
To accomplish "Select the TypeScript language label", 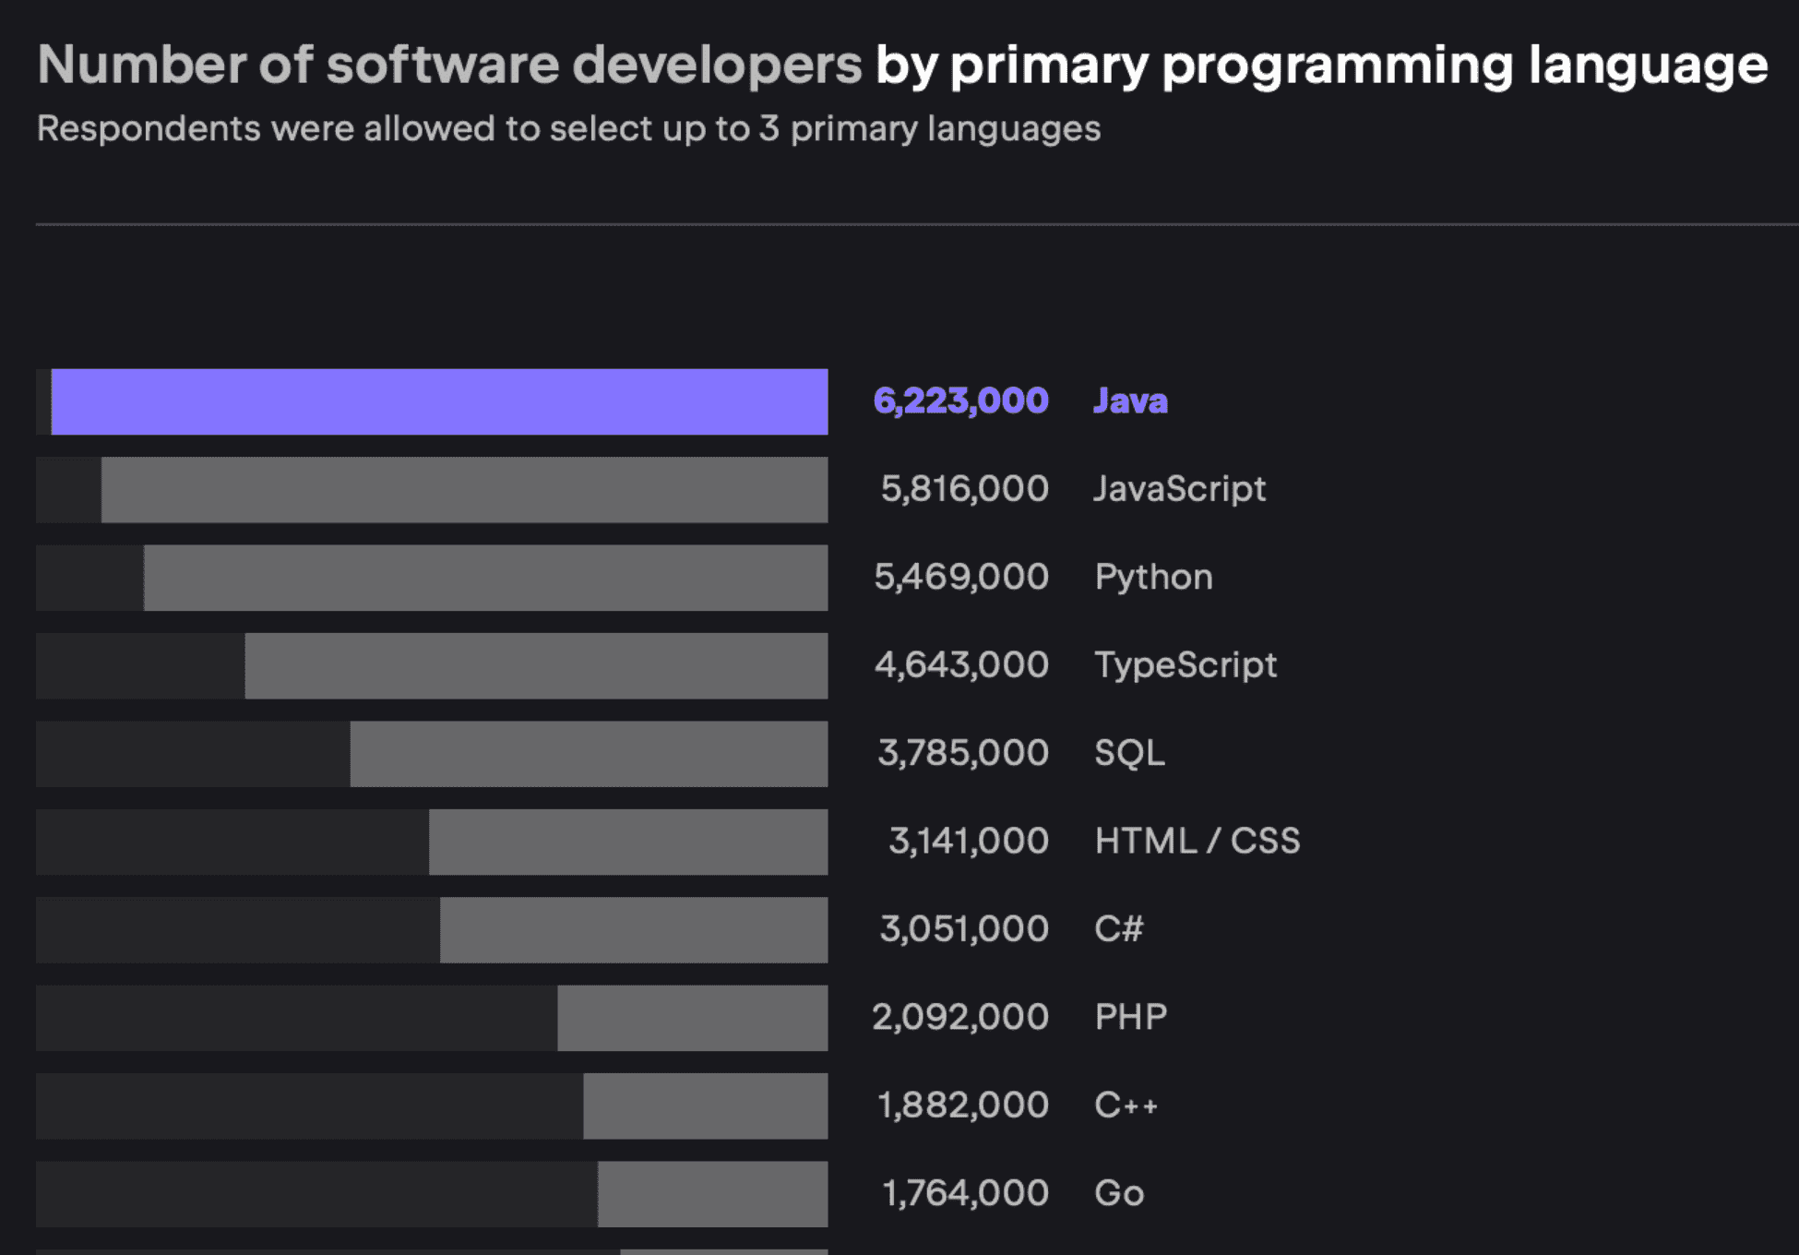I will (1185, 665).
